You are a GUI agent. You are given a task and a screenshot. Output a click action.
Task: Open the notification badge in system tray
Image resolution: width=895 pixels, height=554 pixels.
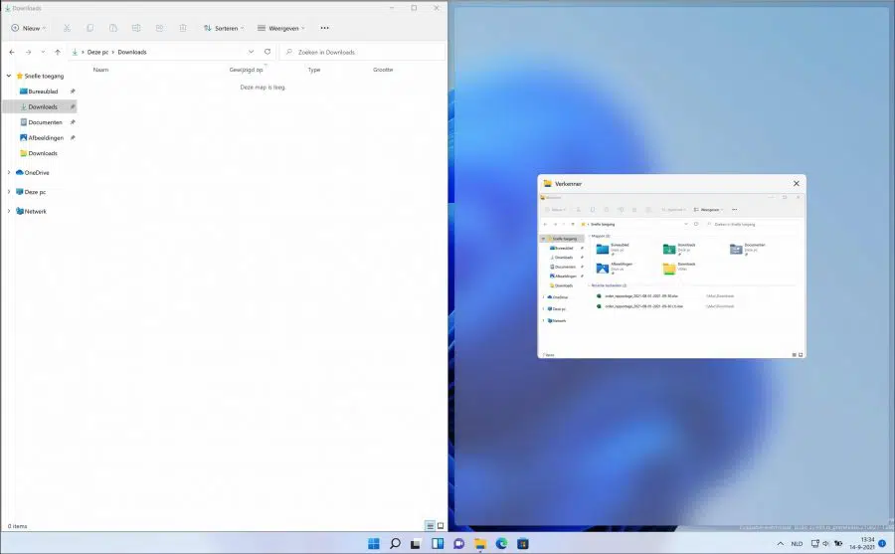click(882, 544)
